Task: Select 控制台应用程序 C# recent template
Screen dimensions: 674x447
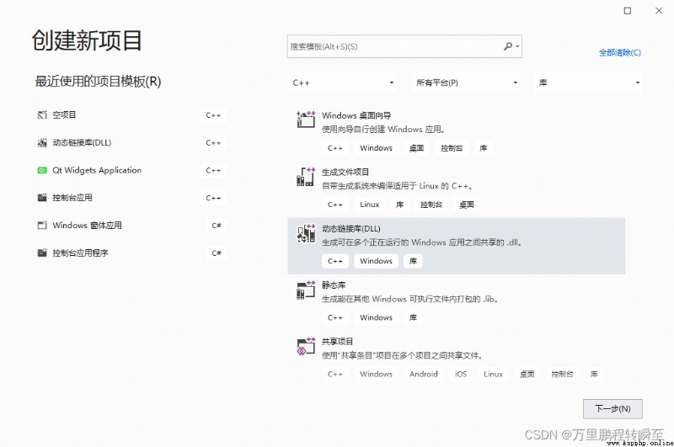Action: pyautogui.click(x=80, y=253)
